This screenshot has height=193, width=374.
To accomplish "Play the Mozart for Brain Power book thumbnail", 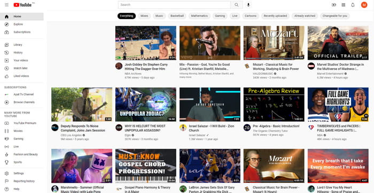I will point(274,166).
